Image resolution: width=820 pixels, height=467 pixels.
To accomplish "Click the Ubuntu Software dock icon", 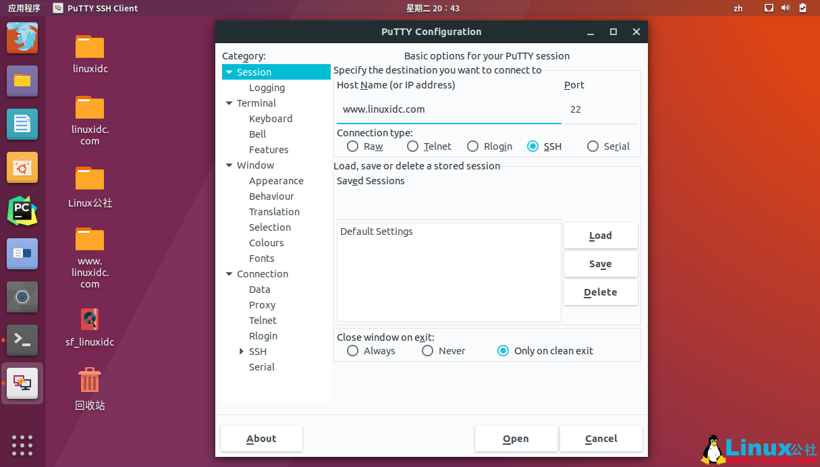I will [22, 167].
